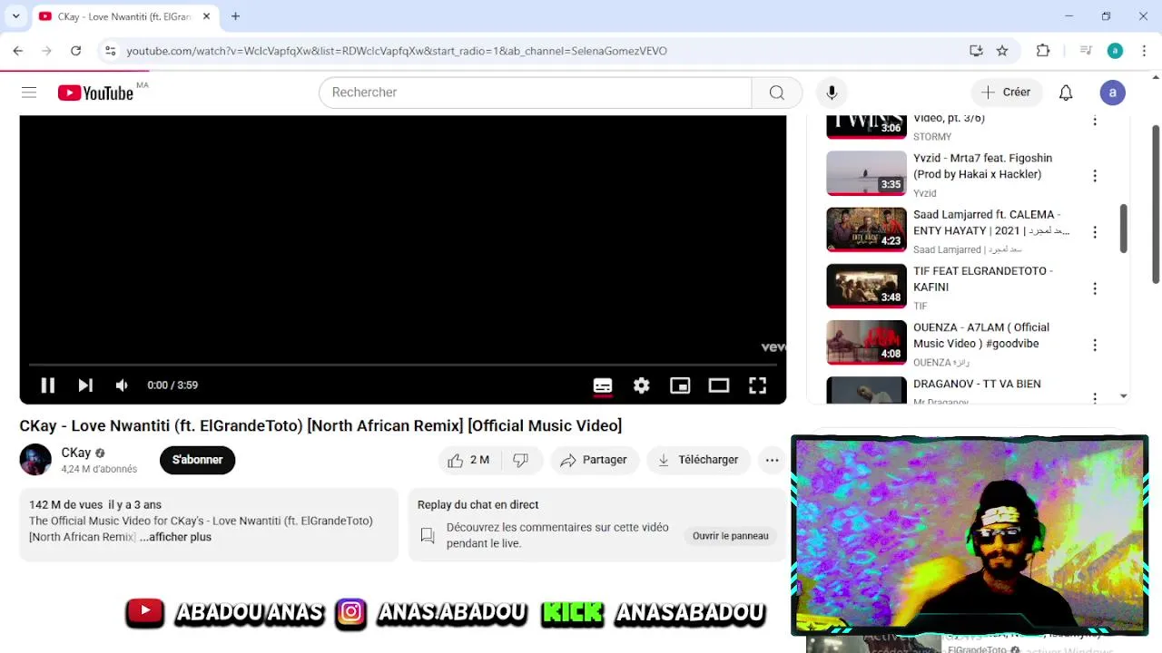
Task: Play TIF FEAT ELGRANDETOTO KAFINI thumbnail
Action: pyautogui.click(x=866, y=286)
